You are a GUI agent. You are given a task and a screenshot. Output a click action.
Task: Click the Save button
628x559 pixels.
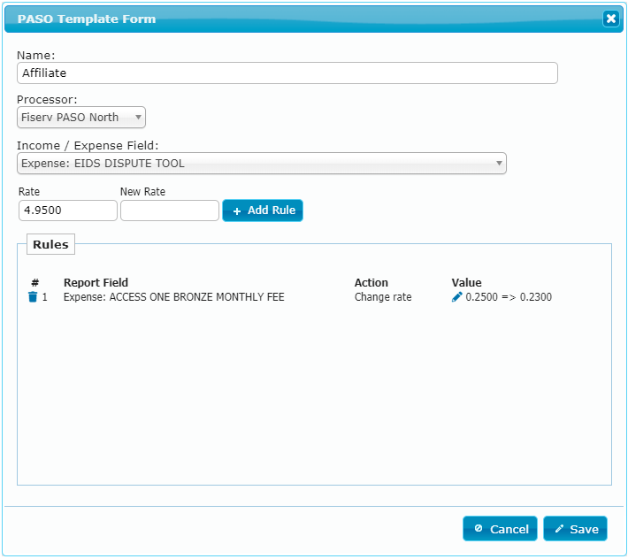coord(575,529)
